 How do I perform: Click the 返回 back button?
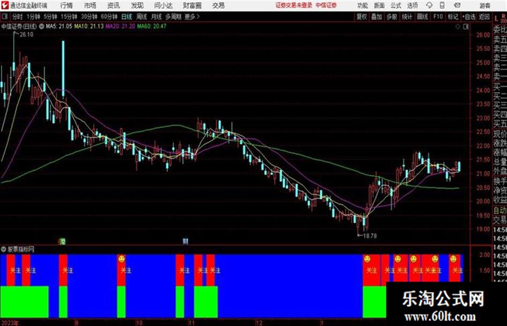point(484,17)
